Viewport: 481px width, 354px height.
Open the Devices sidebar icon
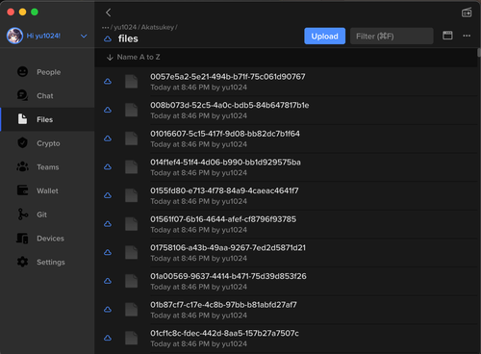(x=22, y=239)
